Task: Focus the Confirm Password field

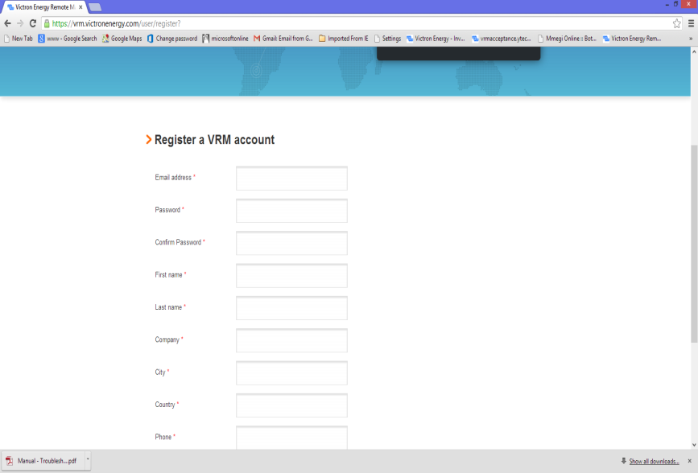Action: [291, 243]
